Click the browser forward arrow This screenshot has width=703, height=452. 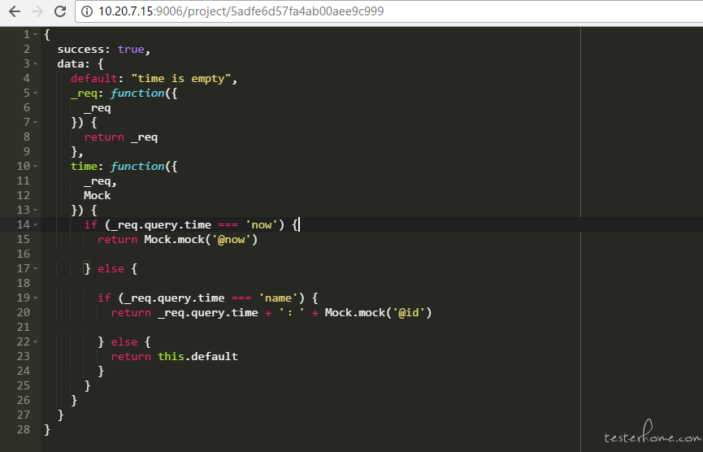pos(37,11)
